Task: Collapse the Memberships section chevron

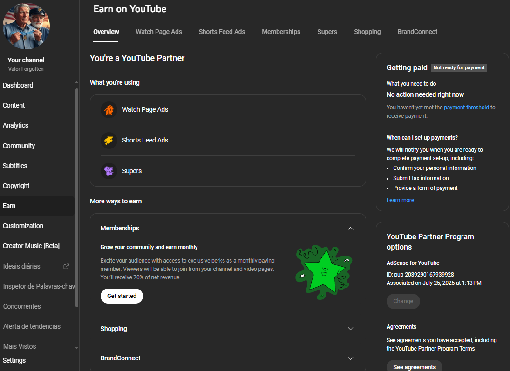Action: [x=350, y=229]
